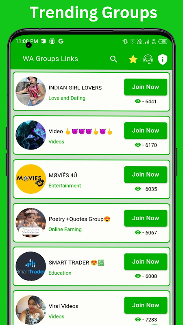Open the SmartTrader logo thumbnail
Screen dimensions: 183x325
pyautogui.click(x=31, y=266)
